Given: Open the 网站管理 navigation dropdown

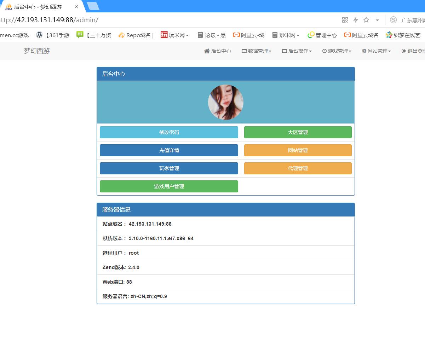Looking at the screenshot, I should tap(376, 51).
